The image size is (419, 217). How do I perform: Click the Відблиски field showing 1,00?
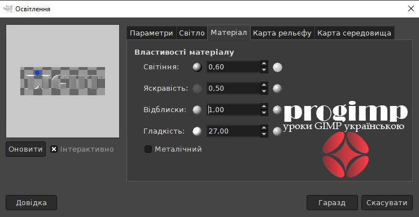coord(233,109)
